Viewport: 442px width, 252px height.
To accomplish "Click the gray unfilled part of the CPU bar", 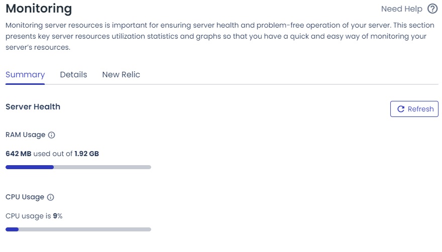I will pyautogui.click(x=84, y=229).
